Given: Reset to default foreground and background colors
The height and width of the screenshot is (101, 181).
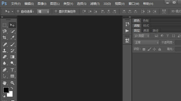Looking at the screenshot, I should tap(4, 96).
